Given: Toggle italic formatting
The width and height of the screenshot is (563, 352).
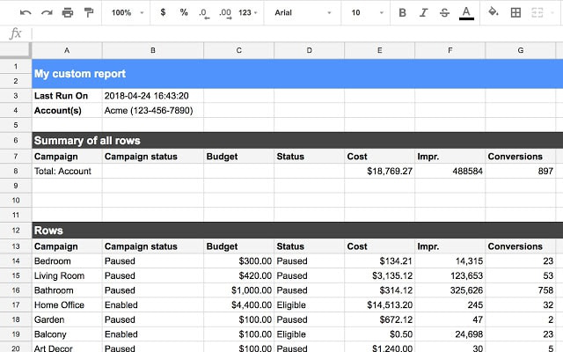Looking at the screenshot, I should 423,13.
